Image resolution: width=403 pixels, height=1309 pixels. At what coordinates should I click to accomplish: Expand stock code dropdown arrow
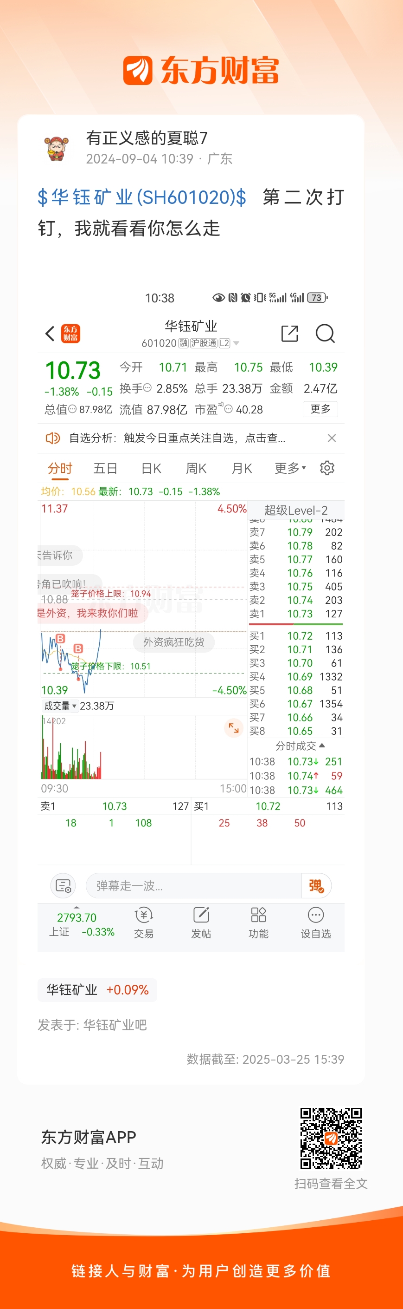[x=236, y=344]
